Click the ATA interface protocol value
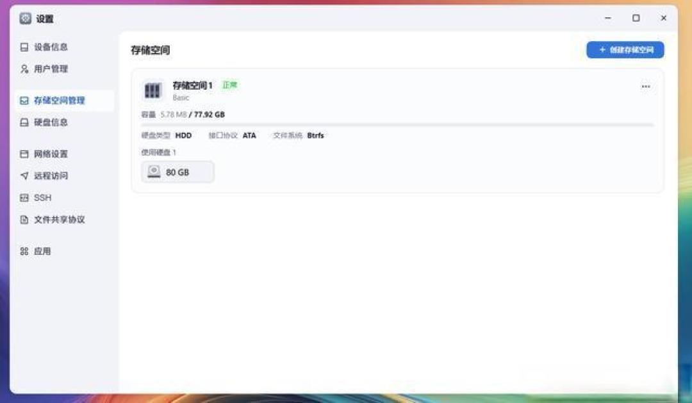The height and width of the screenshot is (403, 692). (249, 136)
